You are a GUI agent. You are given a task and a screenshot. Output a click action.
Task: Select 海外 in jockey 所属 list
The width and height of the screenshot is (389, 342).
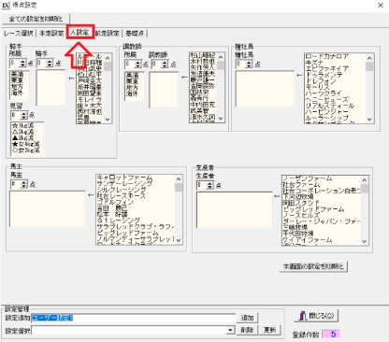(x=17, y=93)
